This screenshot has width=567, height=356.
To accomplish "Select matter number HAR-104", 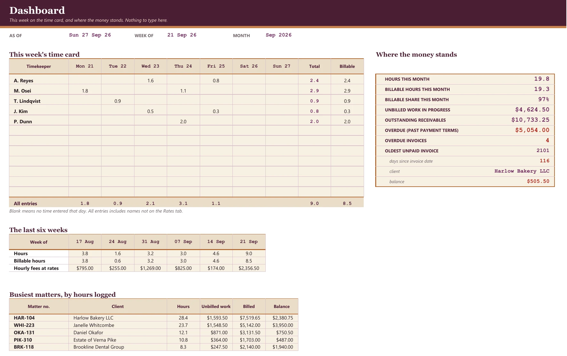I will click(x=24, y=318).
